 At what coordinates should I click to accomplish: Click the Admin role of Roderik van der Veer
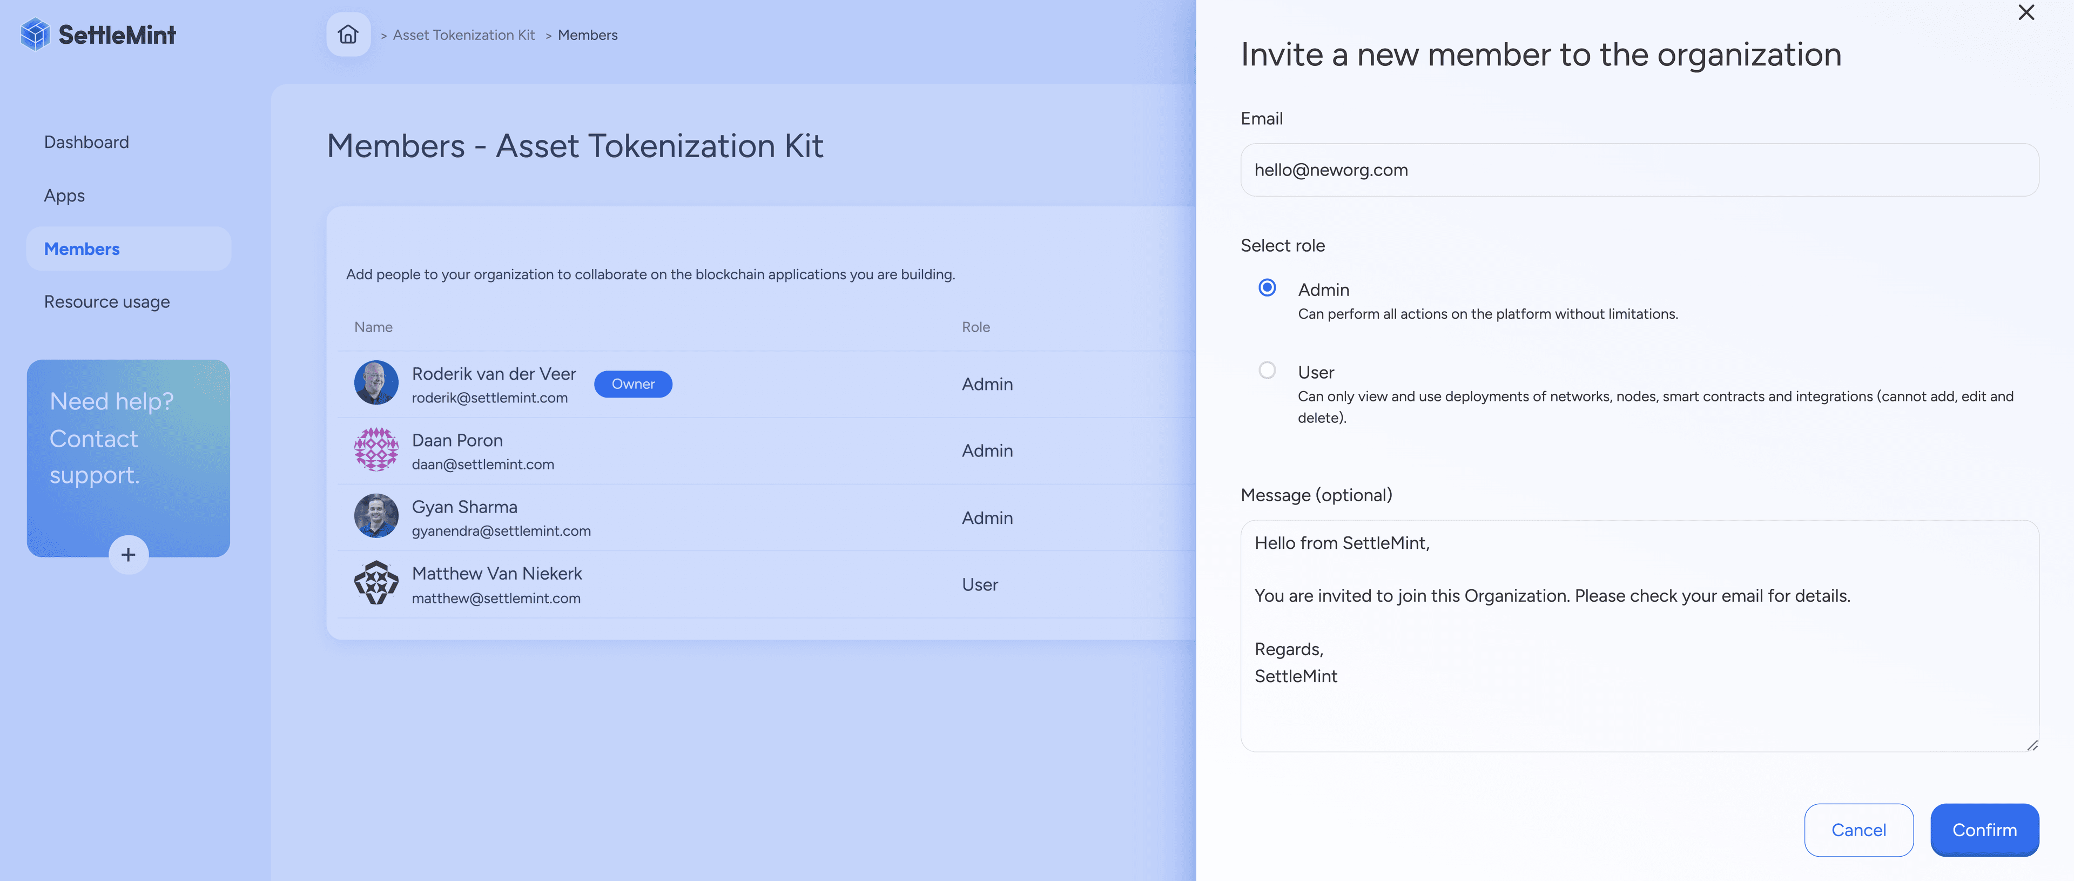click(987, 384)
